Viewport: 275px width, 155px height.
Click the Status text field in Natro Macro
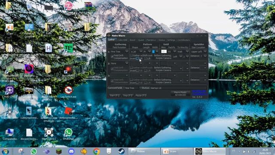pyautogui.click(x=178, y=88)
